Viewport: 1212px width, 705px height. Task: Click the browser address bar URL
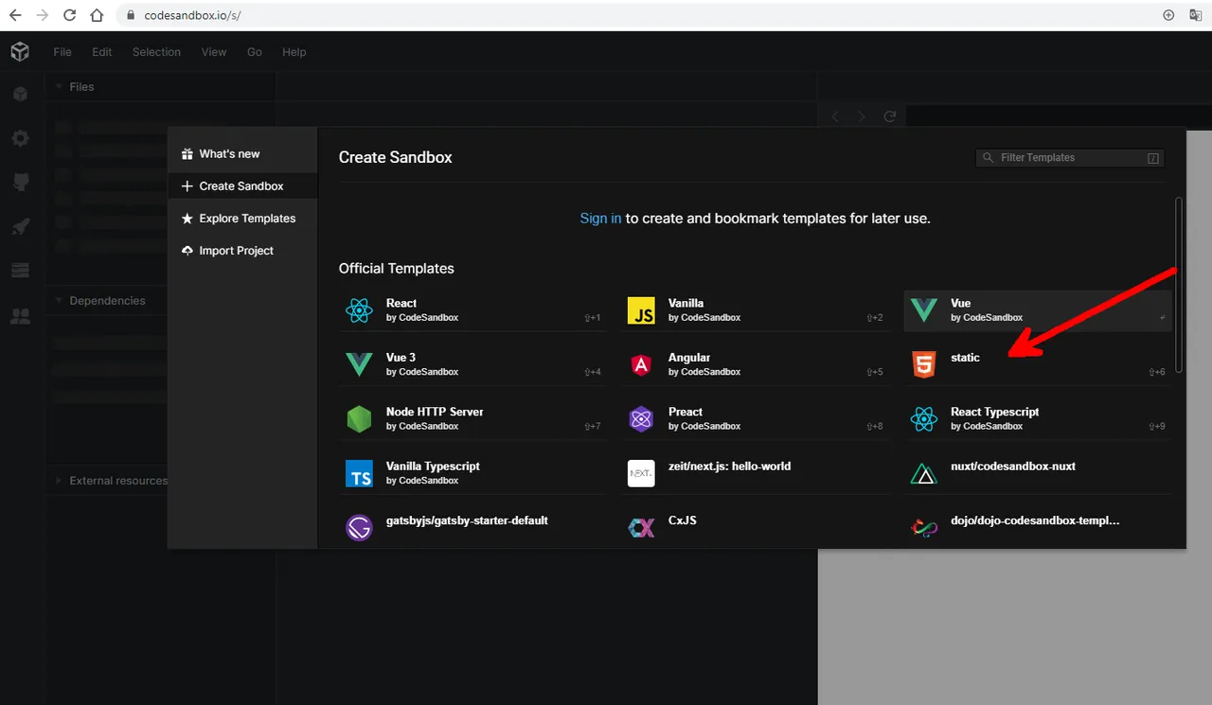pyautogui.click(x=193, y=15)
